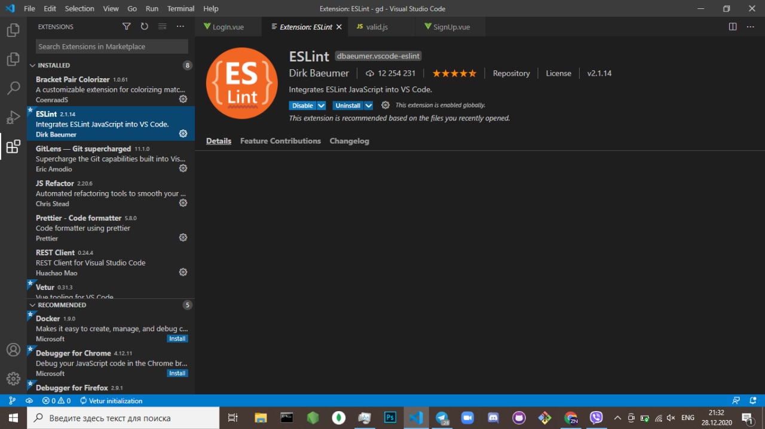The height and width of the screenshot is (429, 765).
Task: Split the editor right
Action: [x=733, y=27]
